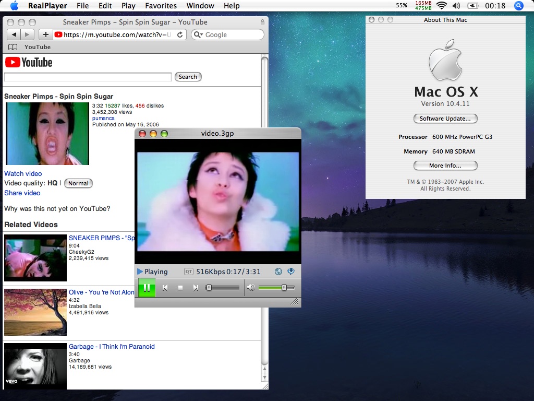Click the CheekyG2 video thumbnail

(35, 258)
